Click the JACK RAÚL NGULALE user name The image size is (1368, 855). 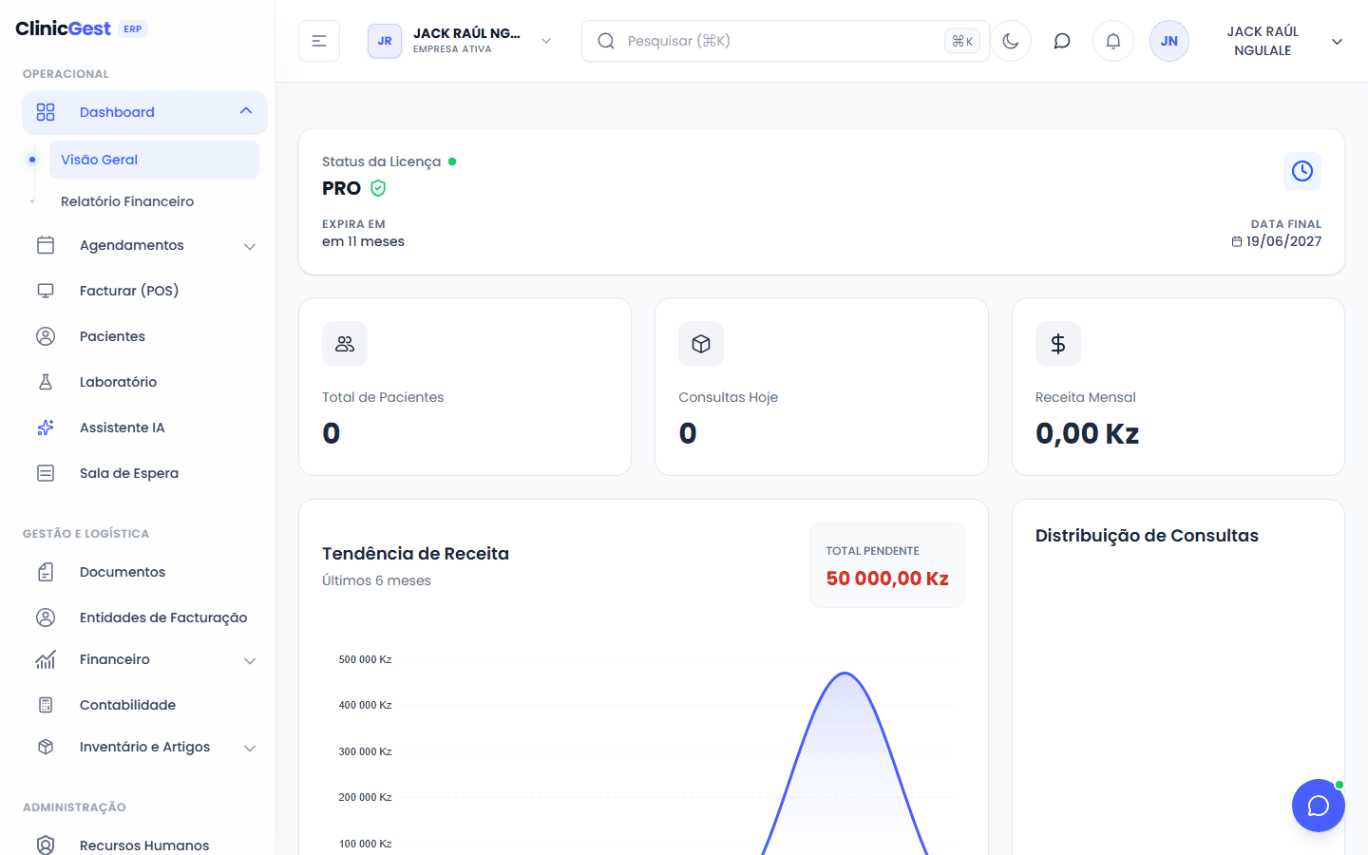1263,41
